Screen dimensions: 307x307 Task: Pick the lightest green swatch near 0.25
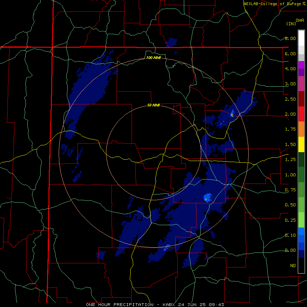click(301, 220)
